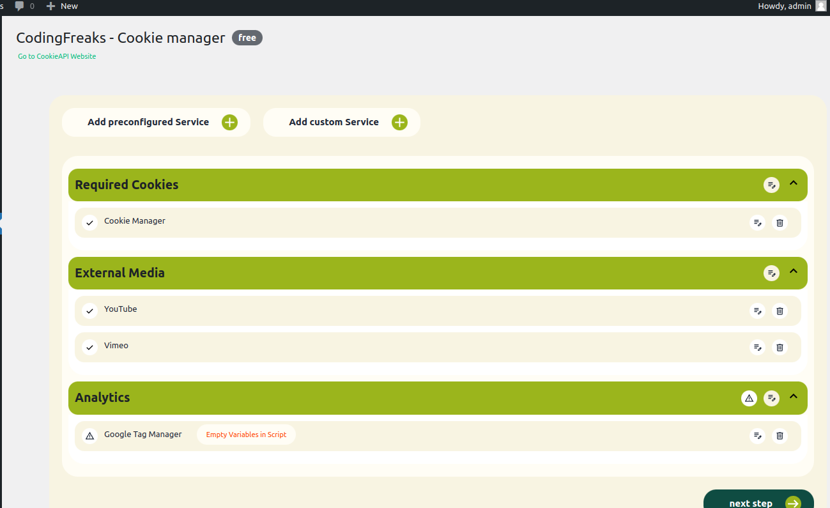Edit the Vimeo service
Screen dimensions: 830x508
click(x=757, y=348)
